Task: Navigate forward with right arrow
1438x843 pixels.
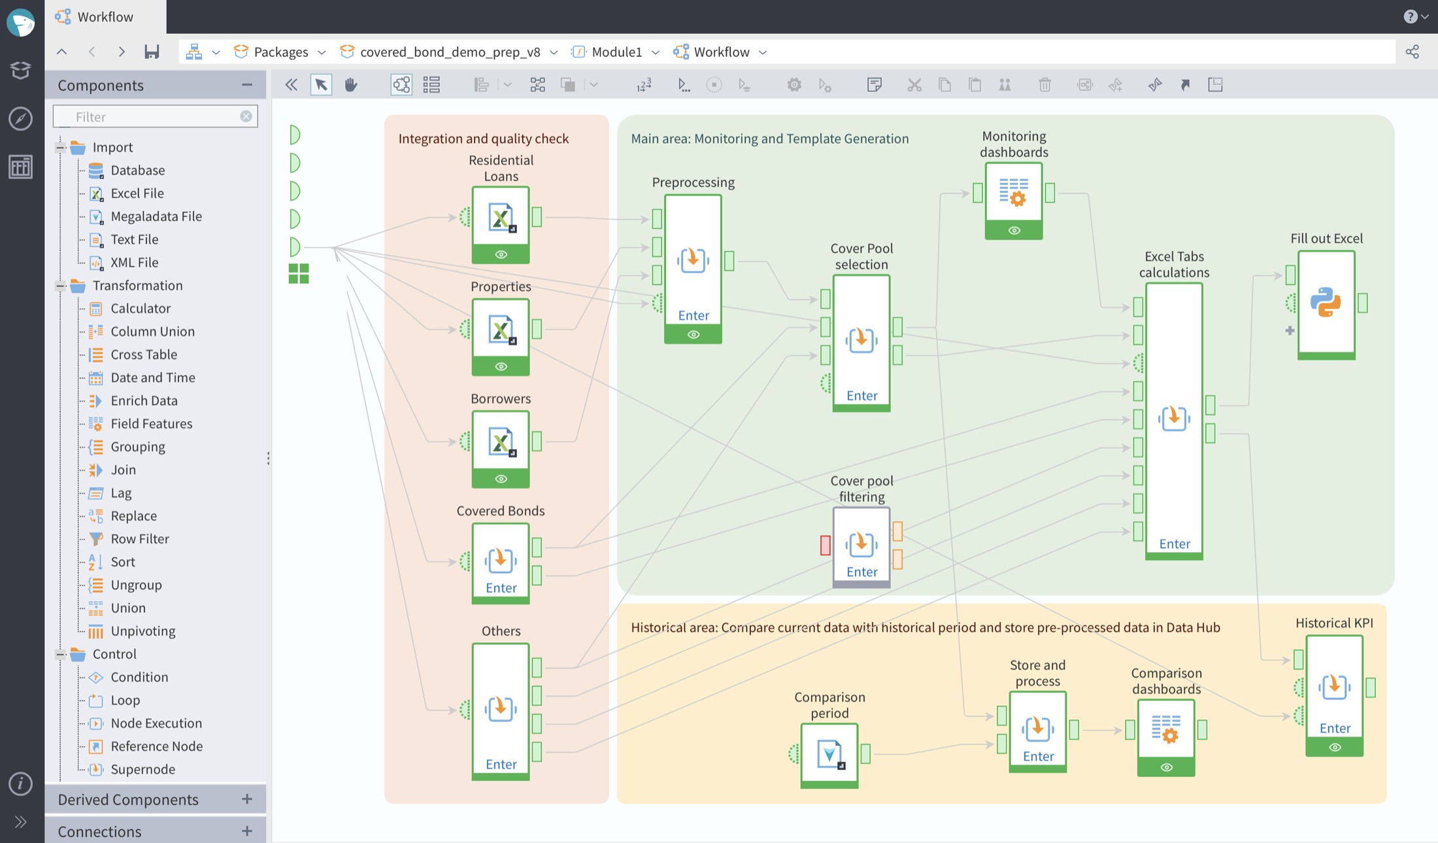Action: (121, 52)
